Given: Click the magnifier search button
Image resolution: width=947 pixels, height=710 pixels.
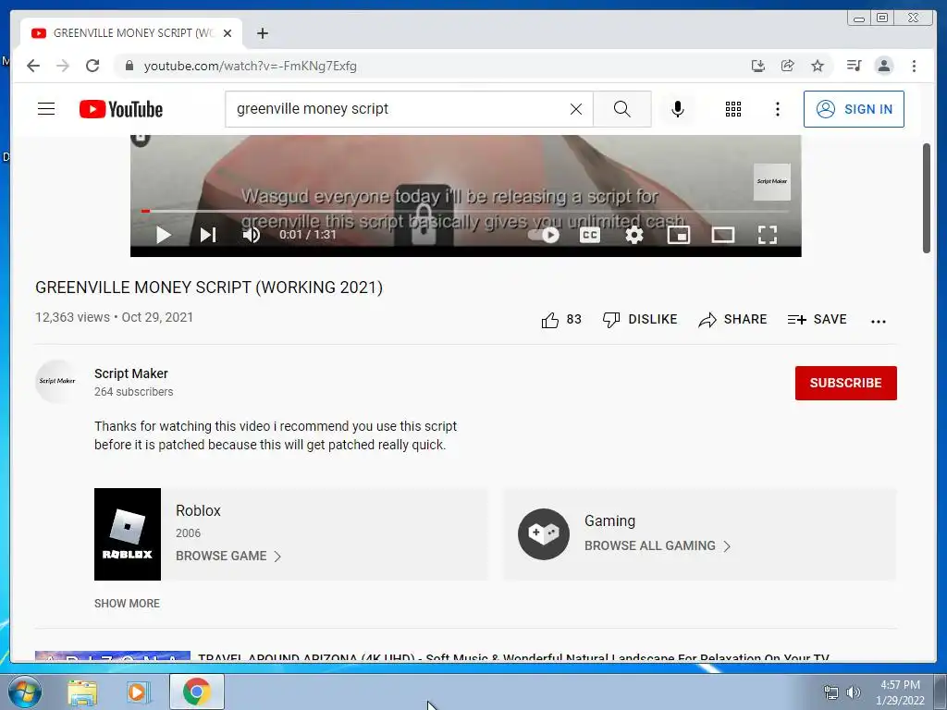Looking at the screenshot, I should pyautogui.click(x=622, y=109).
